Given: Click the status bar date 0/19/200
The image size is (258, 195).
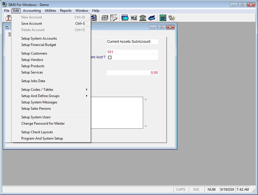Looking at the screenshot, I should coord(227,190).
